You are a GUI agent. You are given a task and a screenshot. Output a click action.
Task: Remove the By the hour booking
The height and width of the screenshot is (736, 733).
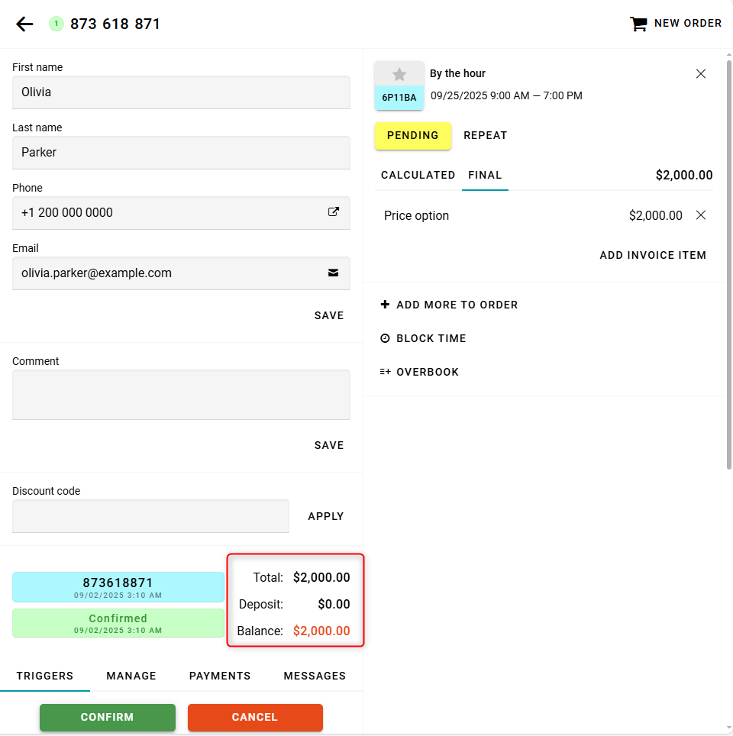(x=701, y=74)
